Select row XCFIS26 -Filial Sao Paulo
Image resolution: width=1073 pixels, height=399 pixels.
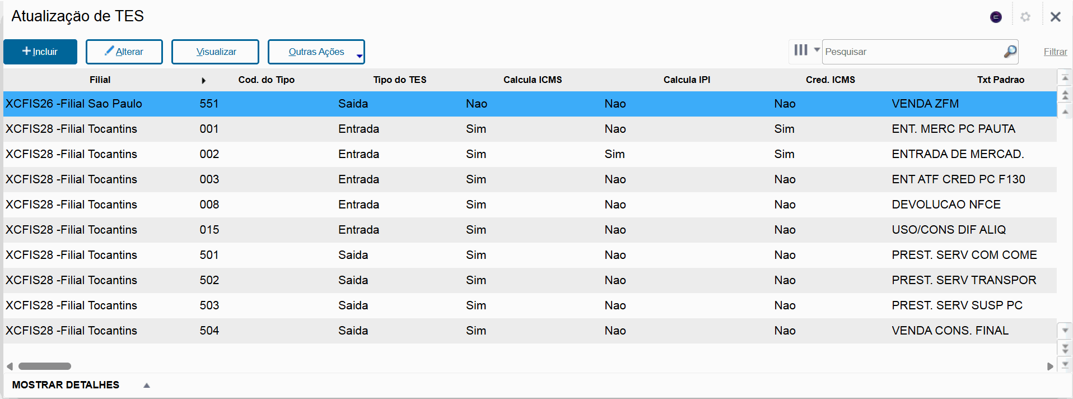(x=530, y=104)
